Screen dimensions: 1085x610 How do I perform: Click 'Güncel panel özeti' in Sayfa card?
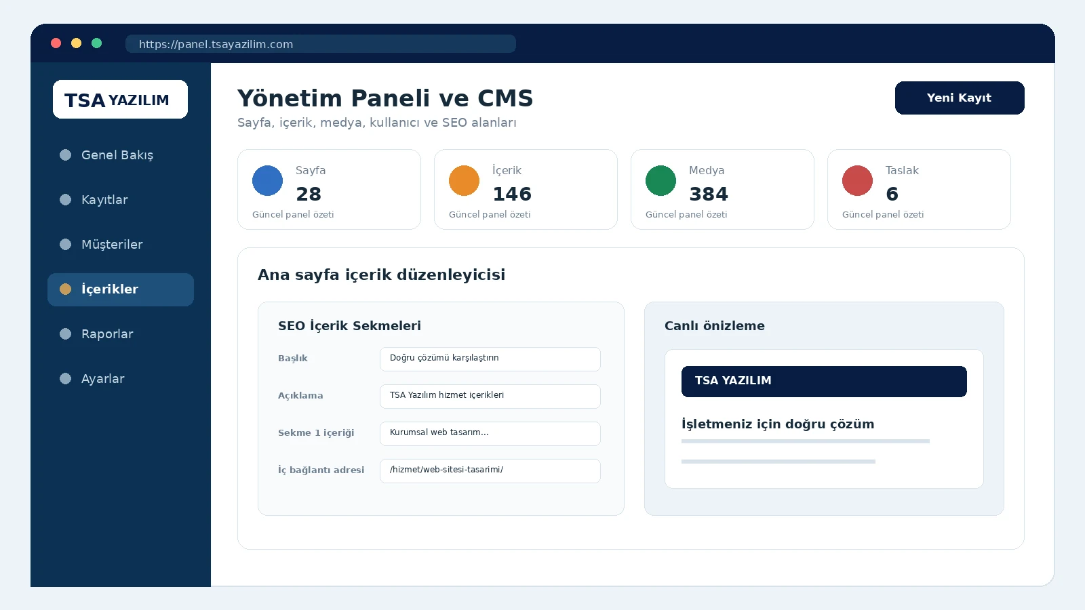coord(293,215)
